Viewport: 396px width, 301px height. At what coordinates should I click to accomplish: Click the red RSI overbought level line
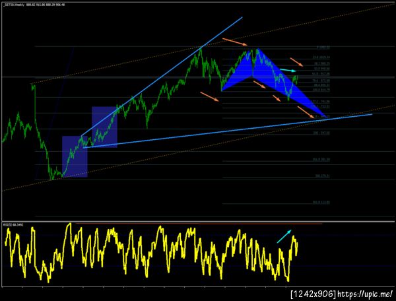coord(199,224)
